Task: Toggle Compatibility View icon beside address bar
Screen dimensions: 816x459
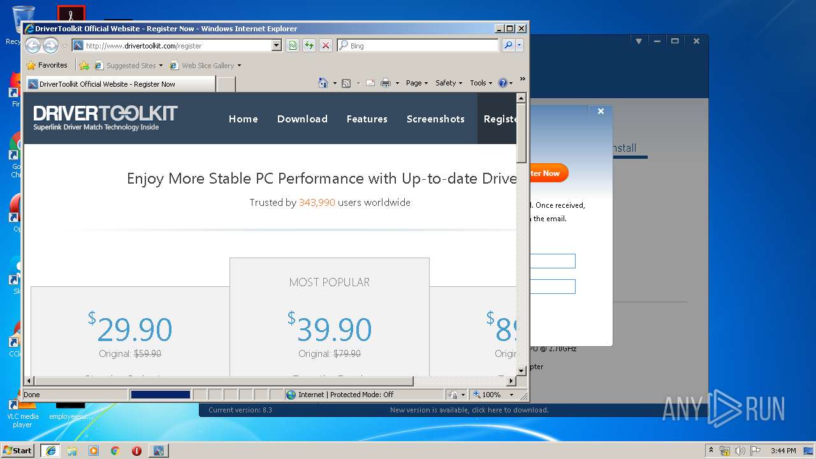Action: 293,45
